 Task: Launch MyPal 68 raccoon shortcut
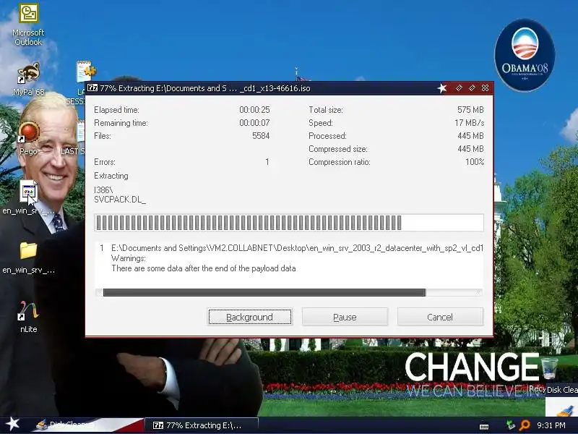pyautogui.click(x=28, y=73)
